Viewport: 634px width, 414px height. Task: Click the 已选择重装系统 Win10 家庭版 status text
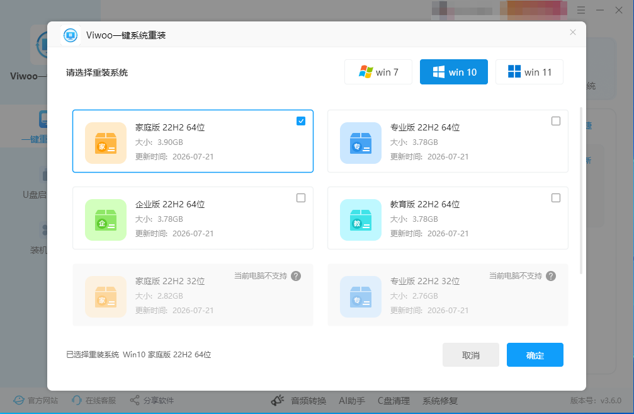(x=139, y=355)
